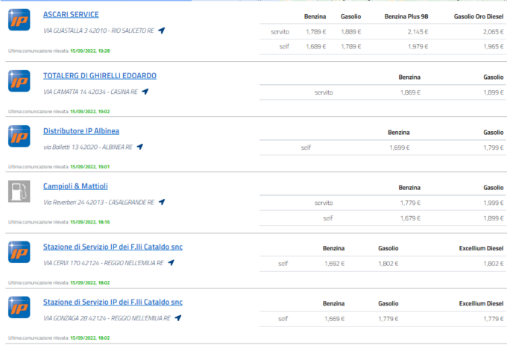Click Via Cervi Gasolio price 1,802 €
Viewport: 507px width, 345px height.
tap(388, 264)
